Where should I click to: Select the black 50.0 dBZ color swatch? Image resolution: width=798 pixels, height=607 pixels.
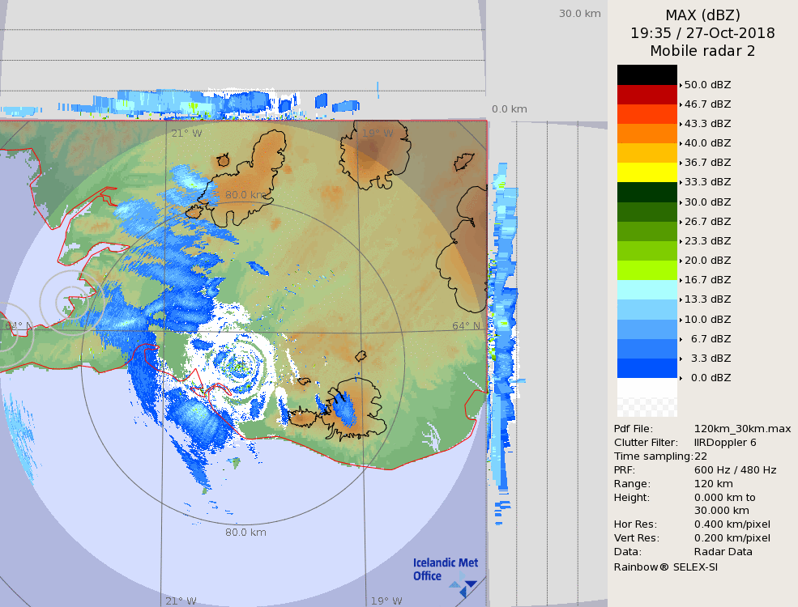coord(647,74)
